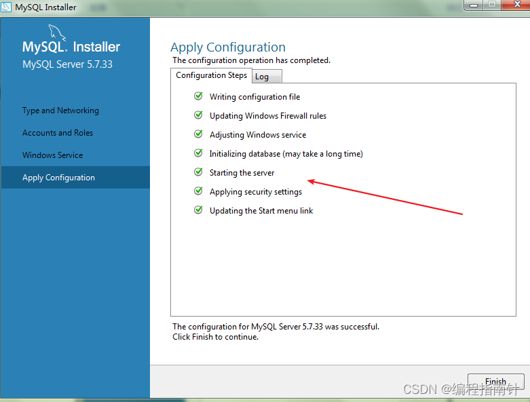
Task: Click checkmark icon for Writing configuration file
Action: (198, 96)
